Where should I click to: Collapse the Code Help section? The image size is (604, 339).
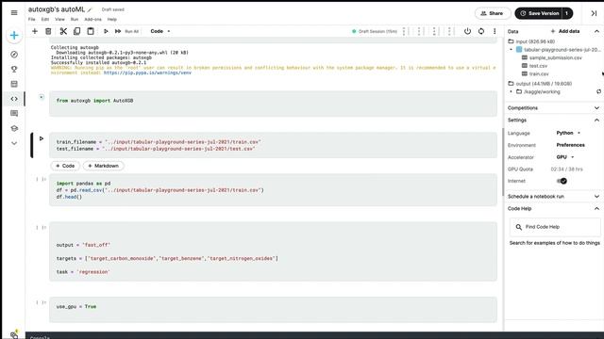coord(596,209)
